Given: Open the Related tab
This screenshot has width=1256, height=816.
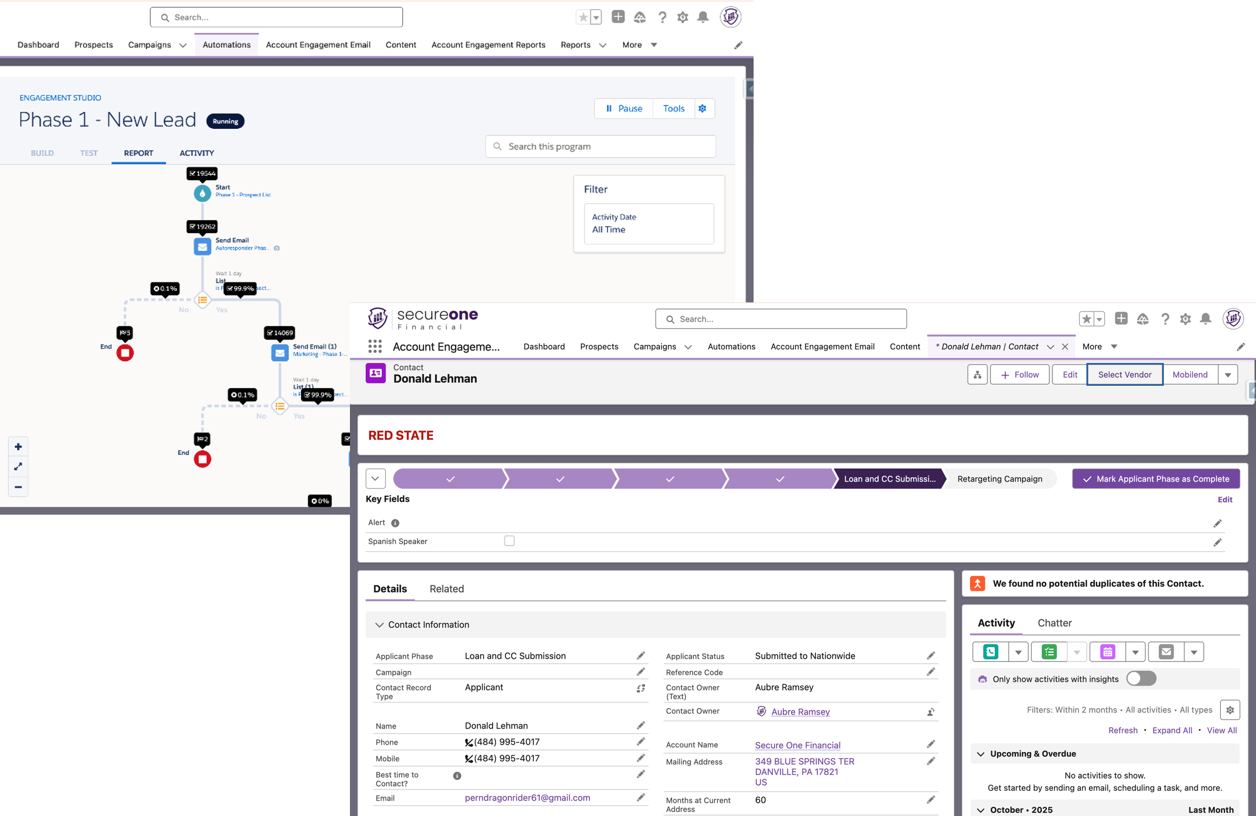Looking at the screenshot, I should [x=447, y=589].
